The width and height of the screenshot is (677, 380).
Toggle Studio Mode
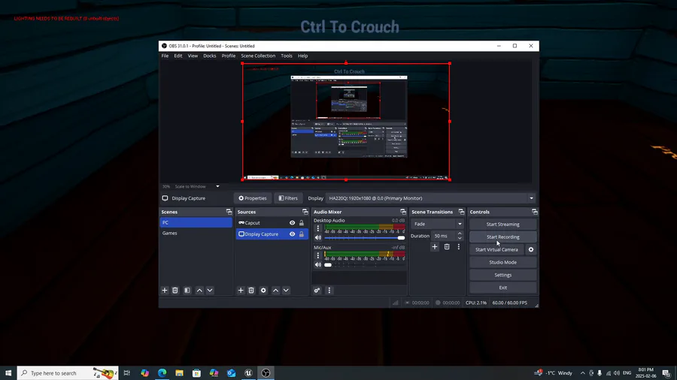502,262
